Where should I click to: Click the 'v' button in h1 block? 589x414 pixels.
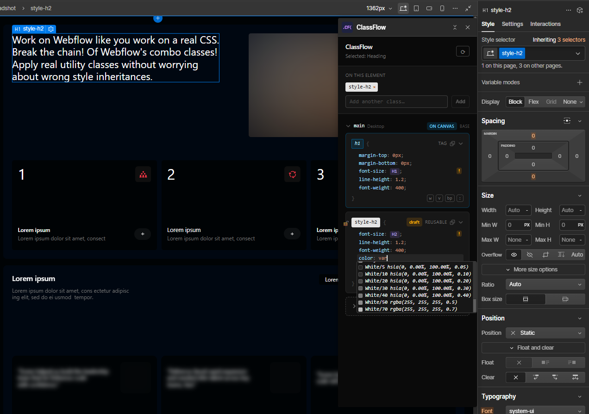(439, 198)
